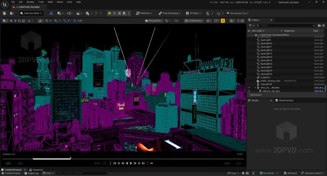Toggle visibility of Ultra Dynamic Sky actor
The height and width of the screenshot is (176, 327).
pos(249,91)
